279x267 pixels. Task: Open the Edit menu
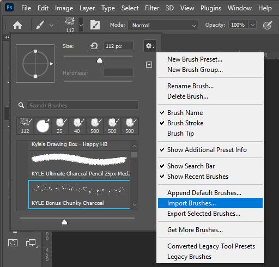(x=43, y=8)
